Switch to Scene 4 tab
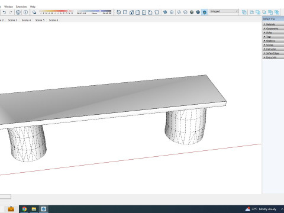Screen dimensions: 284x213 26,20
